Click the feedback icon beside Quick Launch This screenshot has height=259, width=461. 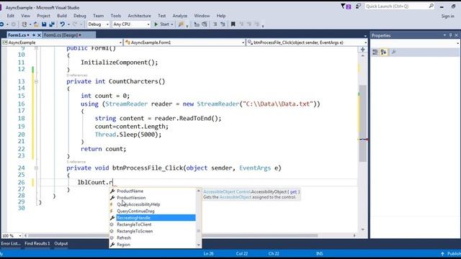click(x=358, y=6)
